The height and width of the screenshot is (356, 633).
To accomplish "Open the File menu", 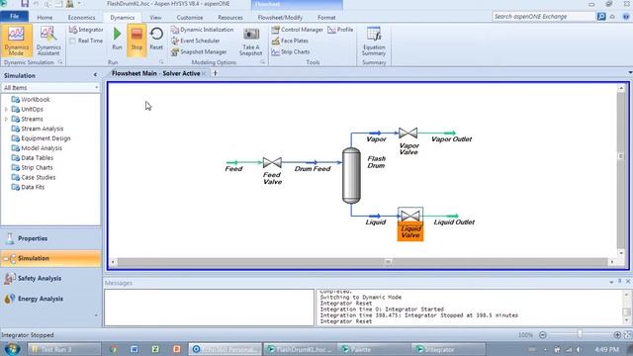I will [15, 17].
